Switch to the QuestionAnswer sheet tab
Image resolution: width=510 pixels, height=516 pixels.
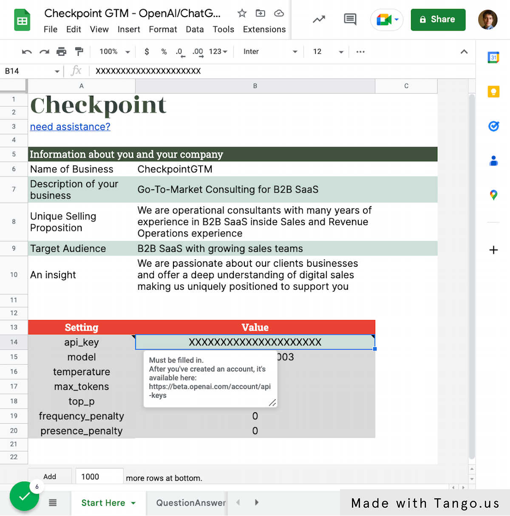pyautogui.click(x=191, y=503)
